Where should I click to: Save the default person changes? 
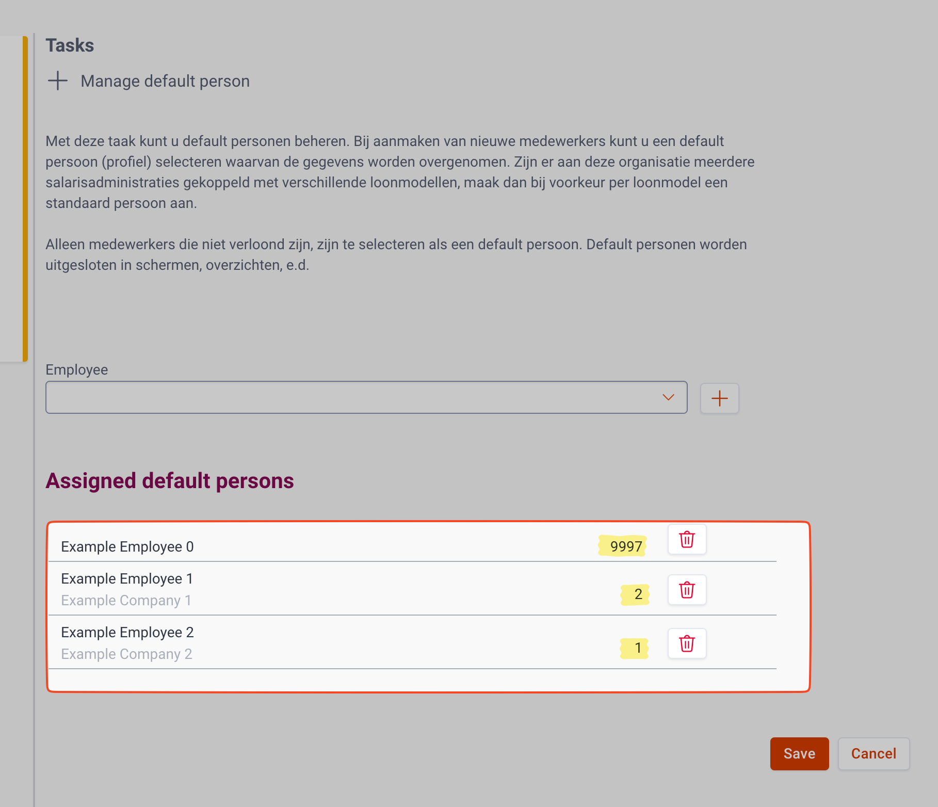click(799, 754)
